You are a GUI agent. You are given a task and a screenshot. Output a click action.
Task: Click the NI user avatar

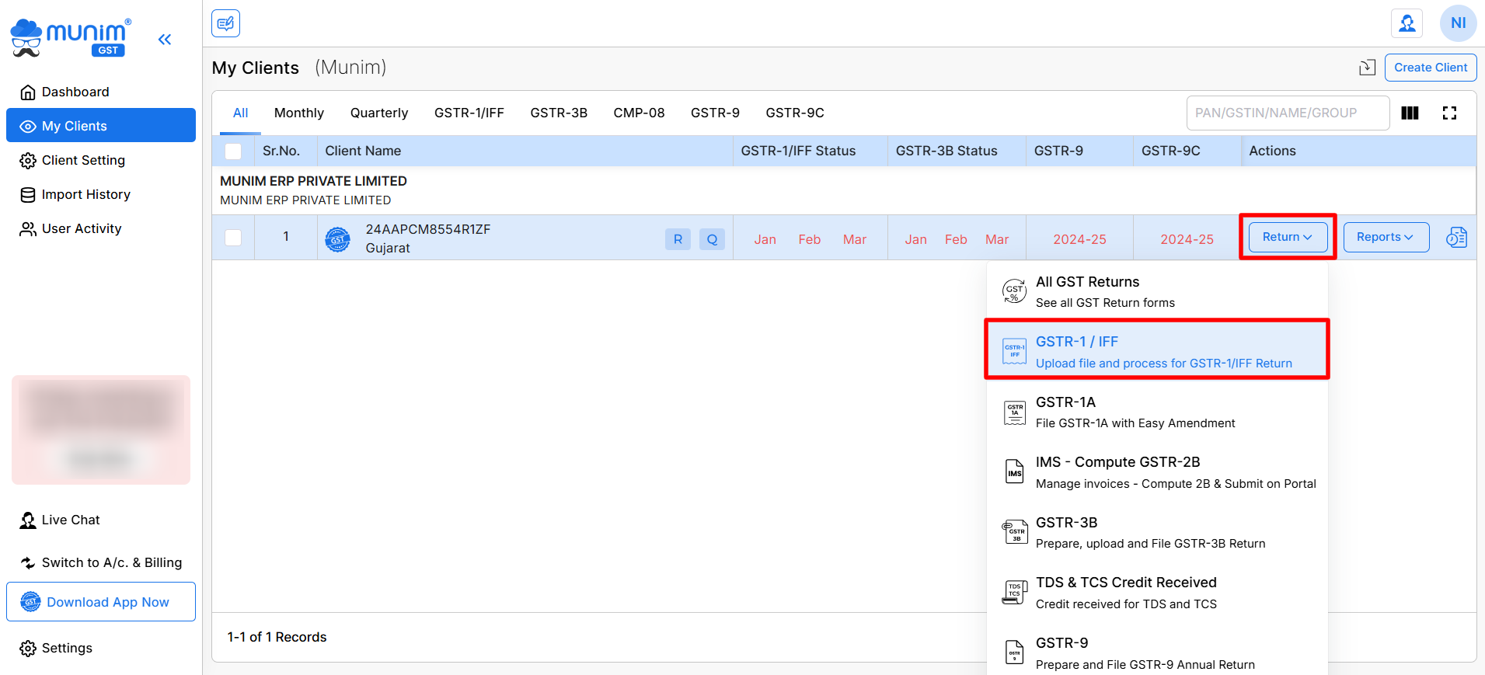(1458, 23)
